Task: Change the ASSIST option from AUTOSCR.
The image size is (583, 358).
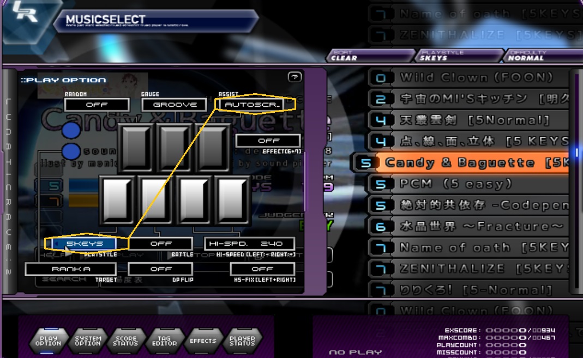Action: click(x=255, y=104)
